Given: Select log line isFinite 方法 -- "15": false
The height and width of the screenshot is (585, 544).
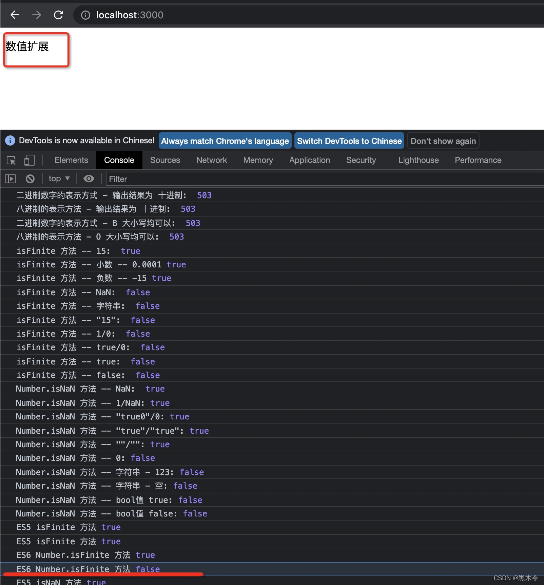Looking at the screenshot, I should [272, 320].
